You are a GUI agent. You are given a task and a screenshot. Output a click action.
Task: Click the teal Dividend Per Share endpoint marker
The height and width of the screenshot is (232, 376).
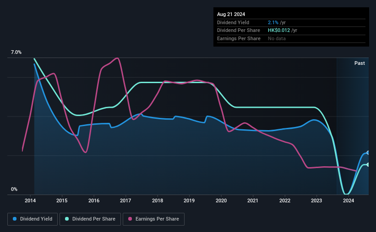tap(368, 164)
